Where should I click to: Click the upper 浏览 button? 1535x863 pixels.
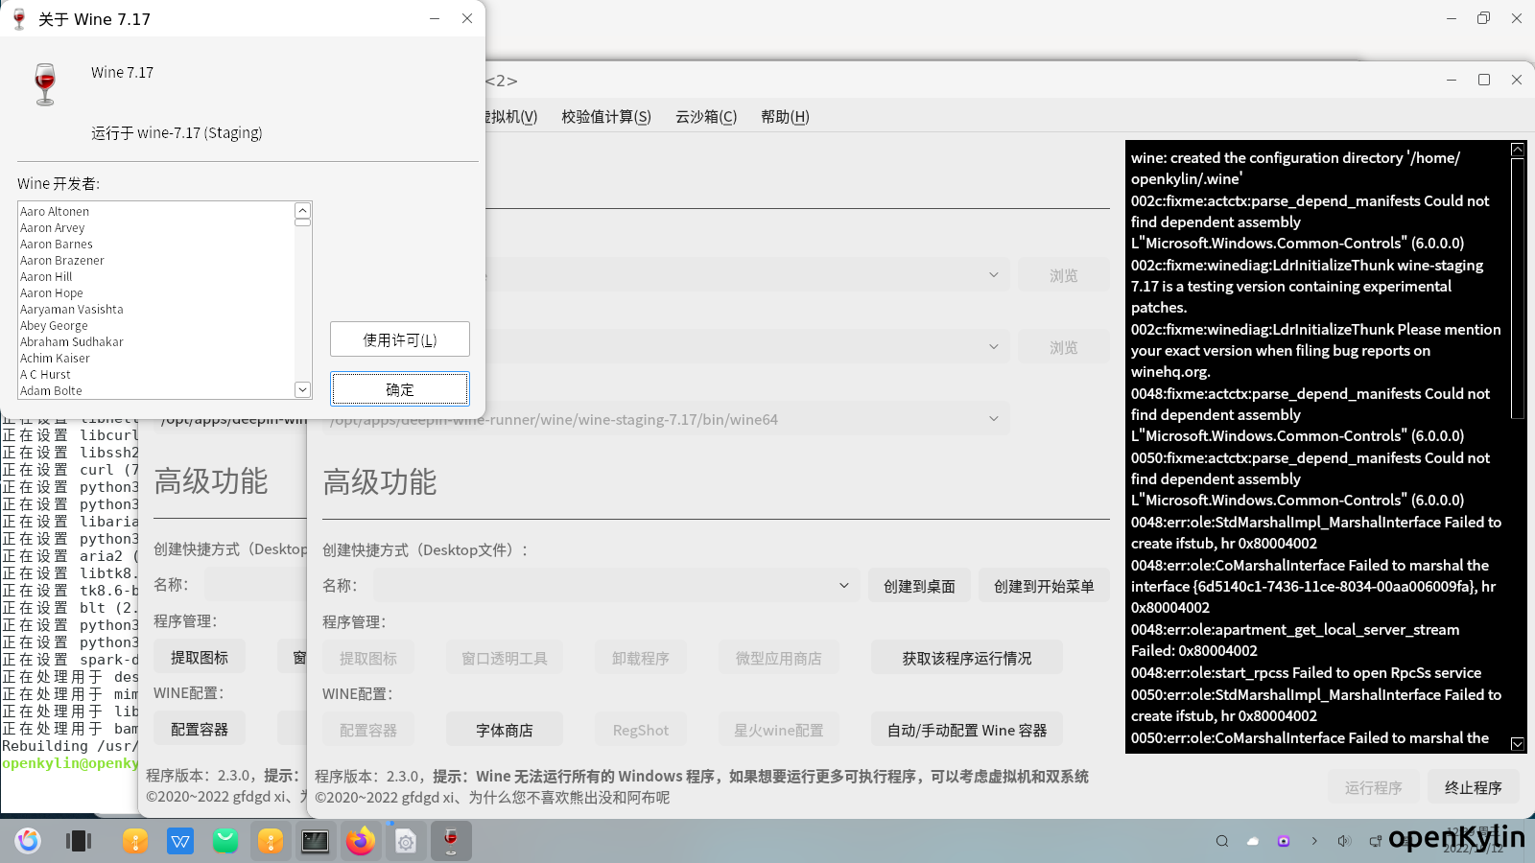coord(1064,275)
